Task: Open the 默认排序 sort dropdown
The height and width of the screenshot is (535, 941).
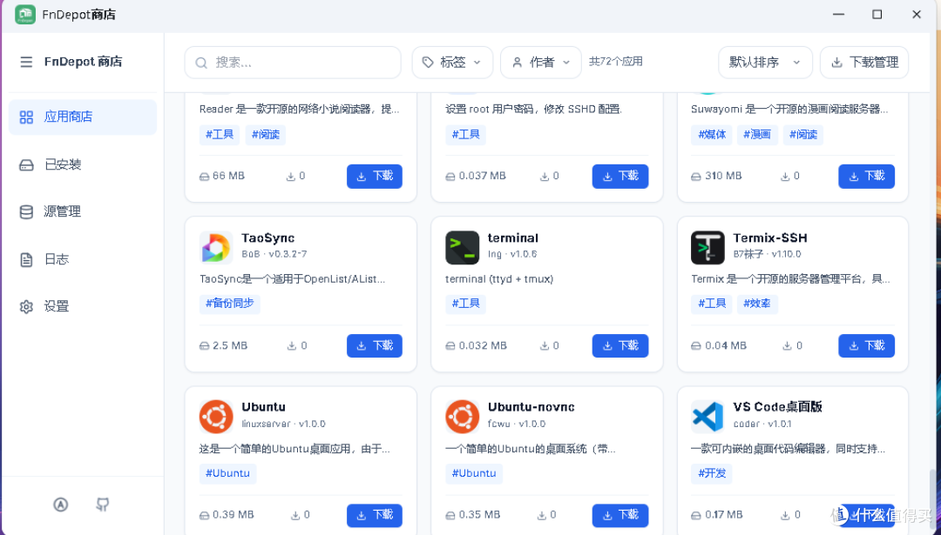Action: pos(765,63)
